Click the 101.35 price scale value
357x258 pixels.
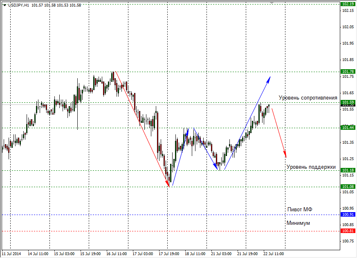[348, 143]
